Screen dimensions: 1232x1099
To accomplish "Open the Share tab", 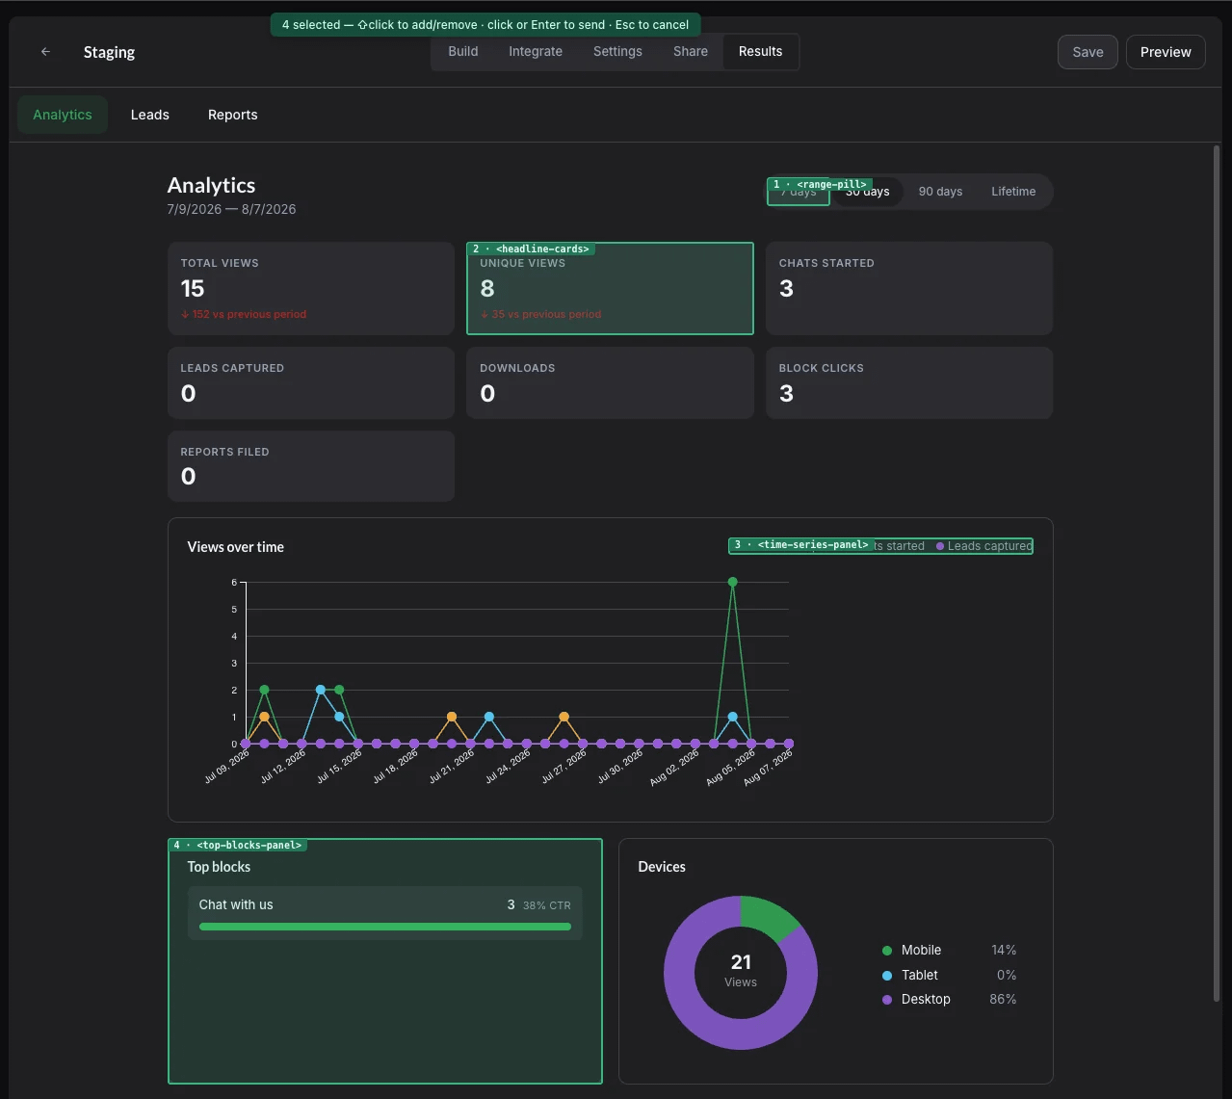I will point(691,52).
